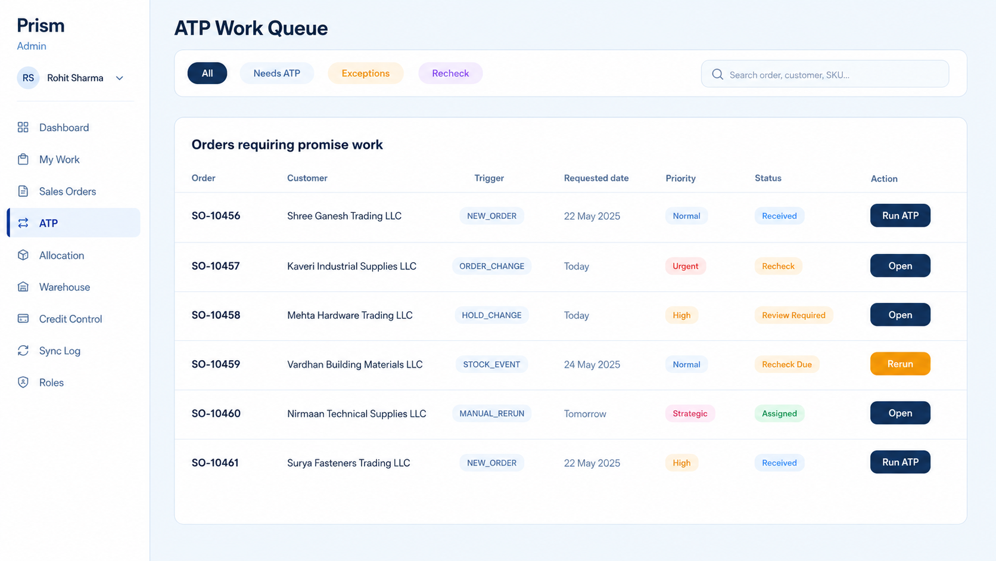This screenshot has height=561, width=996.
Task: Expand the Rohit Sharma account chevron
Action: point(119,78)
